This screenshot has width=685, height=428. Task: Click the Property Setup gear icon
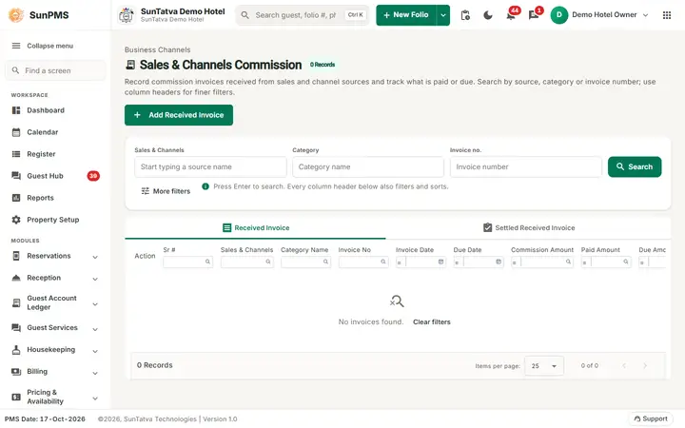pyautogui.click(x=16, y=220)
